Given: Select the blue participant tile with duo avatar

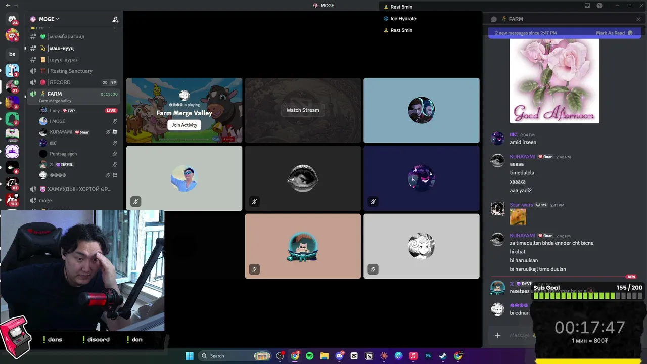Looking at the screenshot, I should (422, 110).
